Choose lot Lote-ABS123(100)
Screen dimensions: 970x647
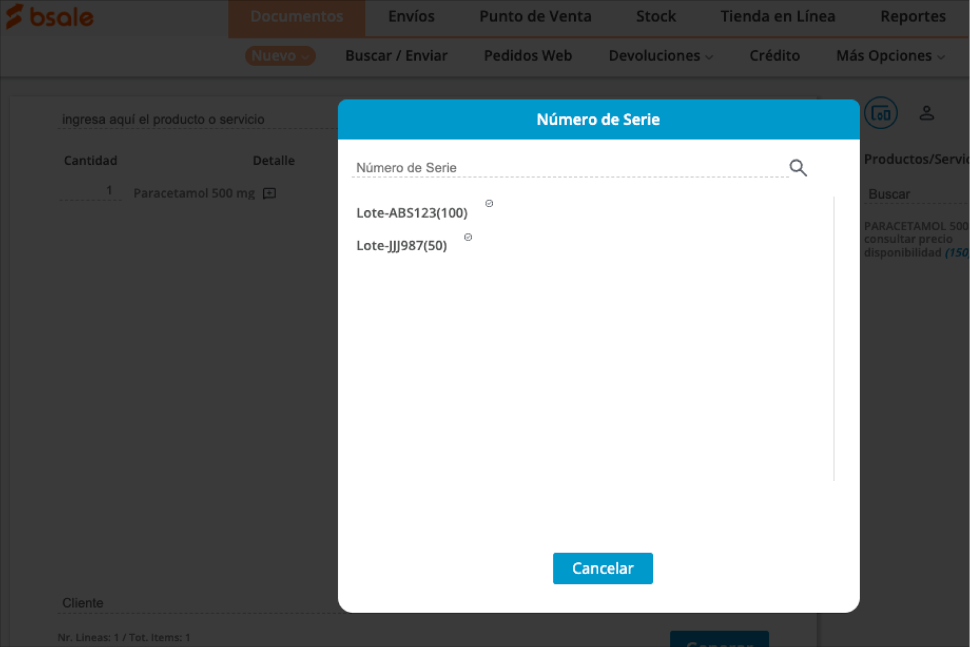(x=412, y=213)
